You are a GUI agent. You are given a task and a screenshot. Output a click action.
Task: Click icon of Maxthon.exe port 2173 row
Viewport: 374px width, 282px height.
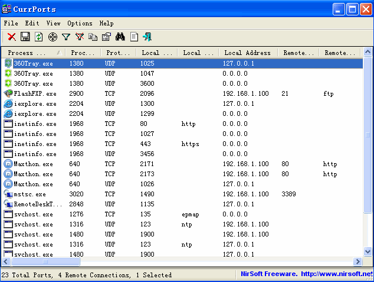point(8,174)
